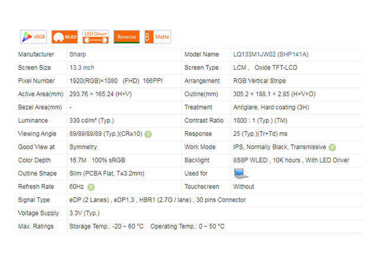The height and width of the screenshot is (260, 378).
Task: Open help icon beside Viewing Angle value
Action: click(148, 134)
